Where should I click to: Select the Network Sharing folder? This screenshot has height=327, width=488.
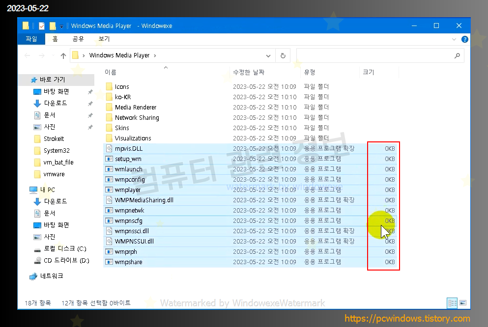tap(137, 117)
